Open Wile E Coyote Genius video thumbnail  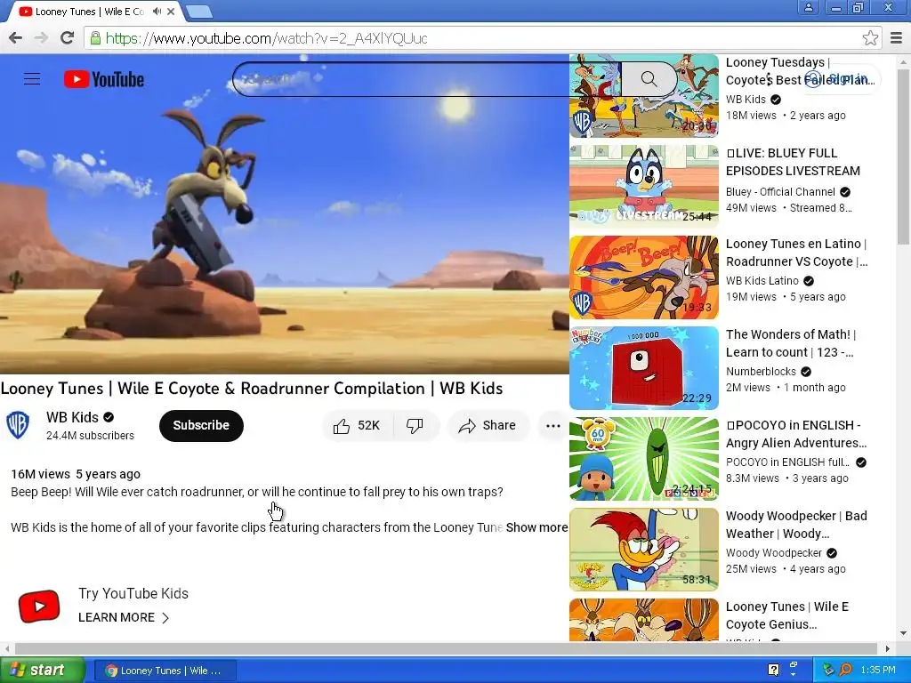(x=644, y=620)
